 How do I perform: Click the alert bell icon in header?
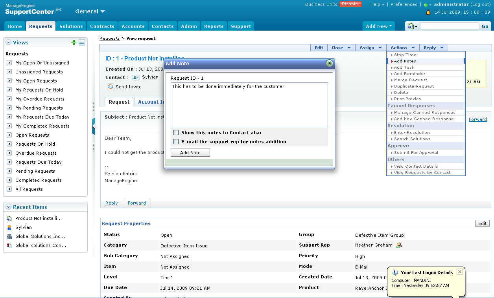pos(428,13)
